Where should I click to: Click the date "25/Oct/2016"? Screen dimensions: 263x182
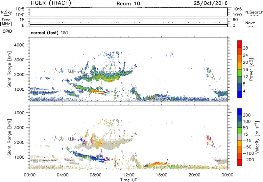[x=211, y=3]
